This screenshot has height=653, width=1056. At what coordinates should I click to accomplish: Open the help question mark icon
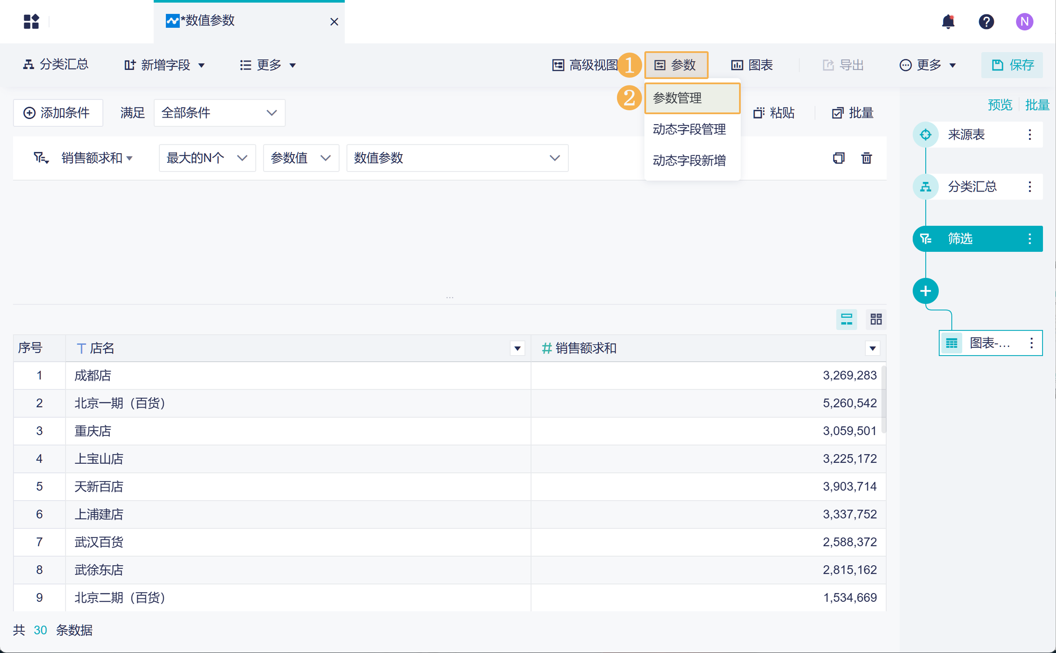[986, 22]
